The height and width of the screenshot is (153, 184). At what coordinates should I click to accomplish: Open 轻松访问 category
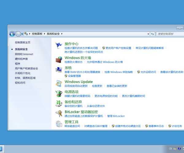click(20, 83)
